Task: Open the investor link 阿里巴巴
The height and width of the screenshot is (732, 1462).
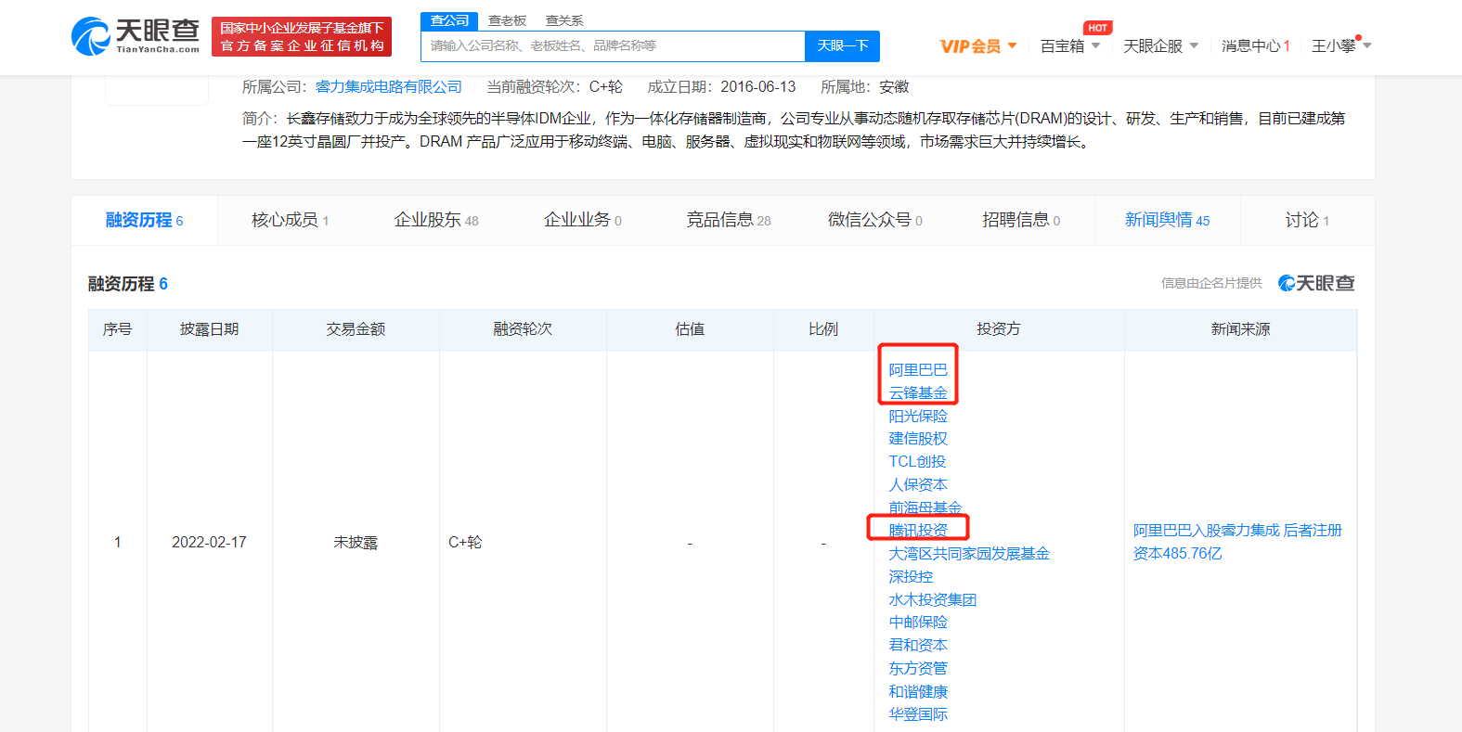Action: click(x=918, y=369)
